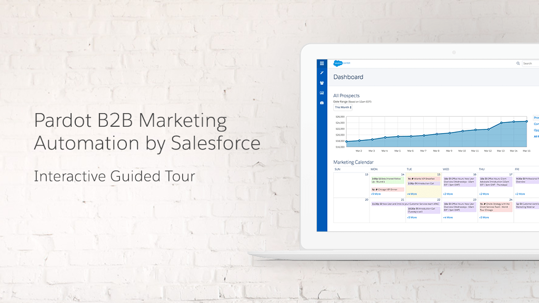
Task: Show +2 More events on Wednesday 16
Action: [x=448, y=194]
